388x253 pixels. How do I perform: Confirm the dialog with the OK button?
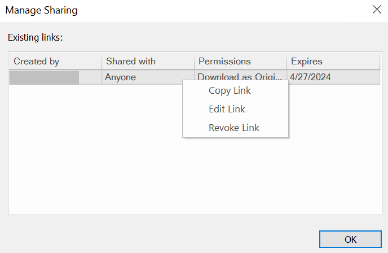350,239
